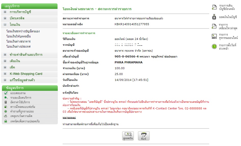The image size is (241, 146).
Task: Expand the K-Web Shopping Card section
Action: point(5,74)
